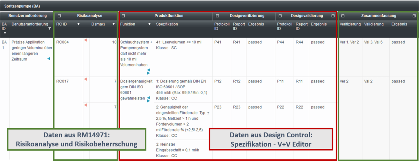
Task: Select report cell R23
Action: [x=236, y=107]
